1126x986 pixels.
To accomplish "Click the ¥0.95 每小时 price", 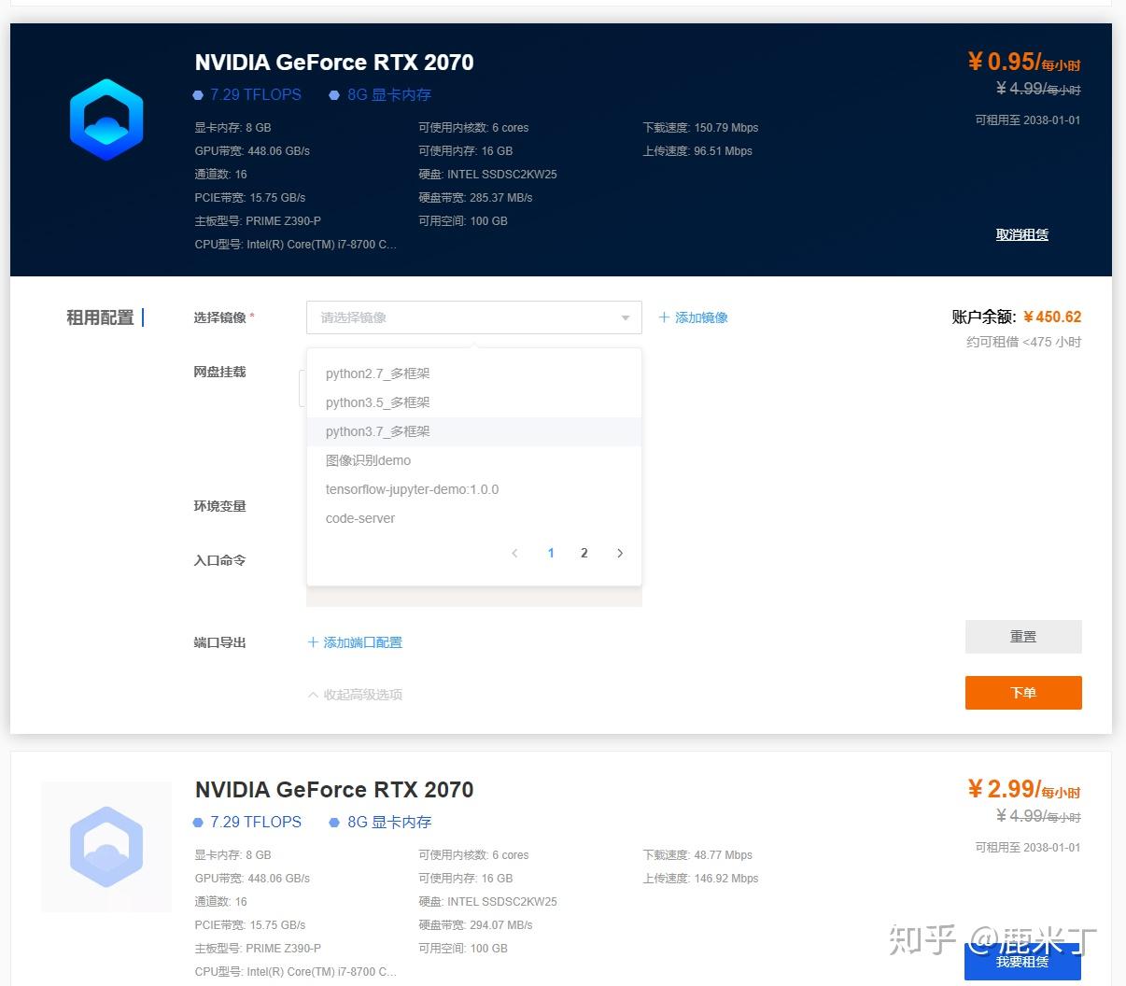I will (1024, 62).
